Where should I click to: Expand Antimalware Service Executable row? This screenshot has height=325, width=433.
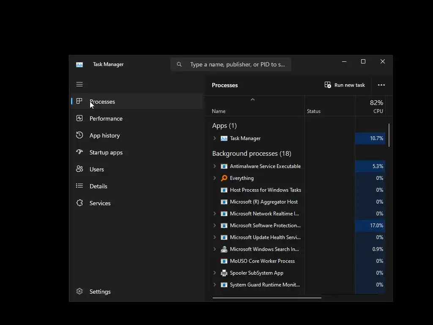214,166
